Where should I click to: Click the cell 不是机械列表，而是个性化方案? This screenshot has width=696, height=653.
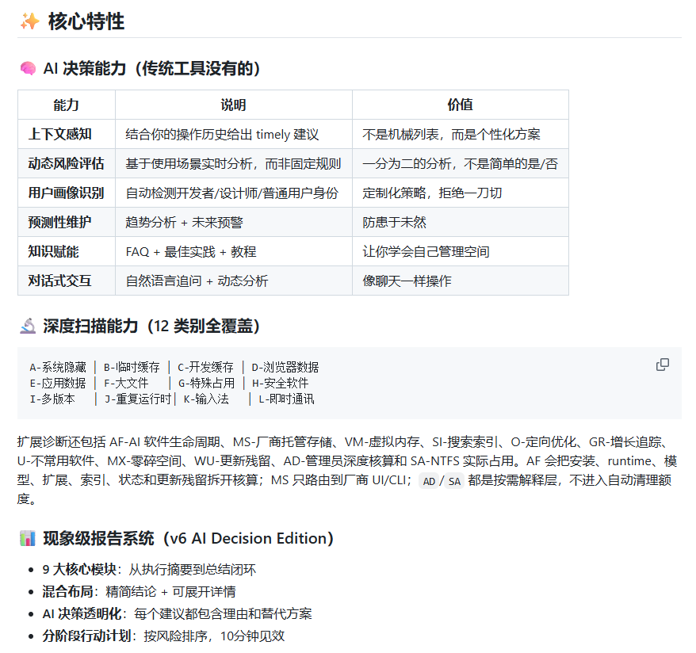(461, 134)
